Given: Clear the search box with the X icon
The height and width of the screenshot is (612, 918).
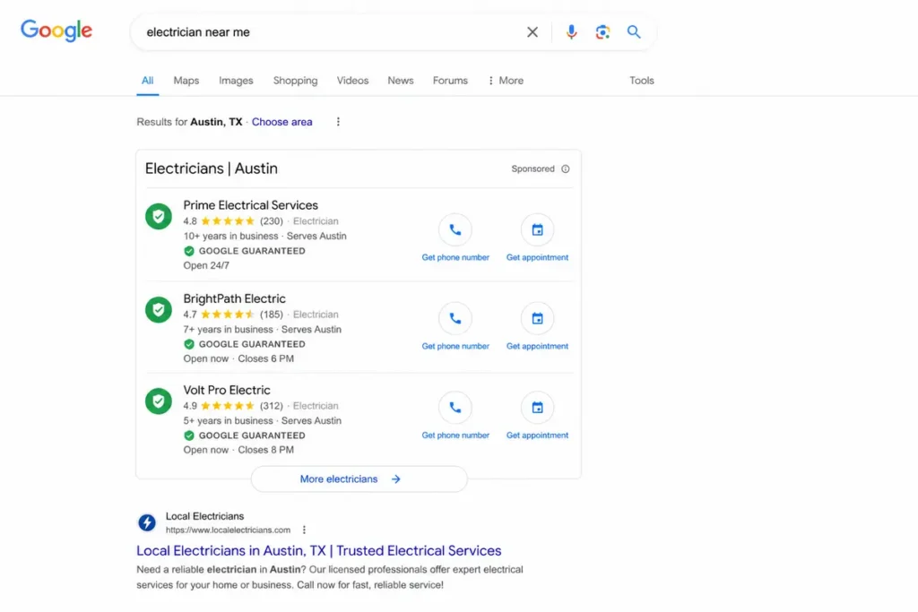Looking at the screenshot, I should [x=532, y=32].
